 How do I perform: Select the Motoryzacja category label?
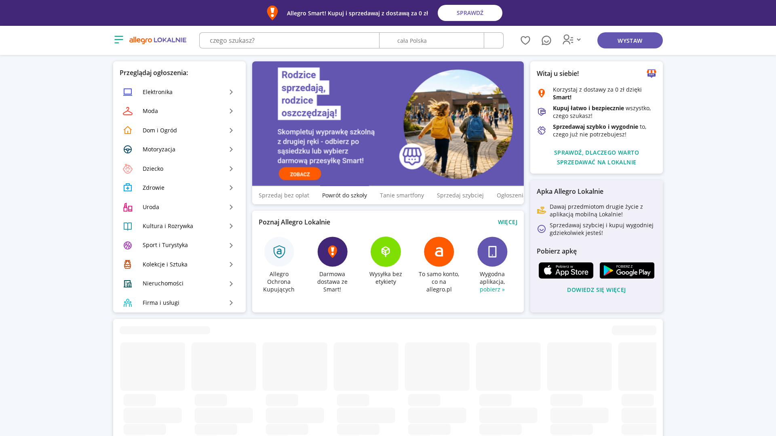pyautogui.click(x=159, y=149)
